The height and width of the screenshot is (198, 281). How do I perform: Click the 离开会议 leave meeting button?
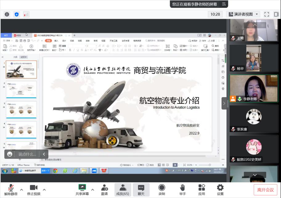(x=265, y=190)
